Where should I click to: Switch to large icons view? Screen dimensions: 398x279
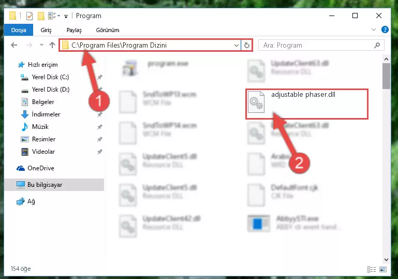pyautogui.click(x=383, y=269)
